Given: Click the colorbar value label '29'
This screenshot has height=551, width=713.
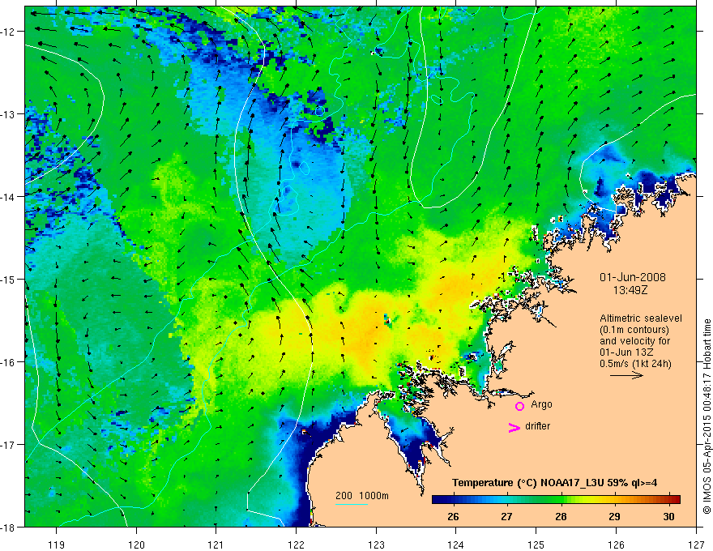Looking at the screenshot, I should click(614, 516).
